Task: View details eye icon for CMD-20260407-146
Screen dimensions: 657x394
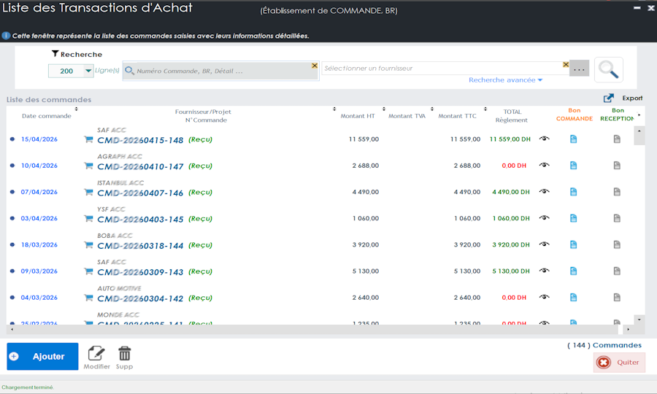Action: (545, 191)
